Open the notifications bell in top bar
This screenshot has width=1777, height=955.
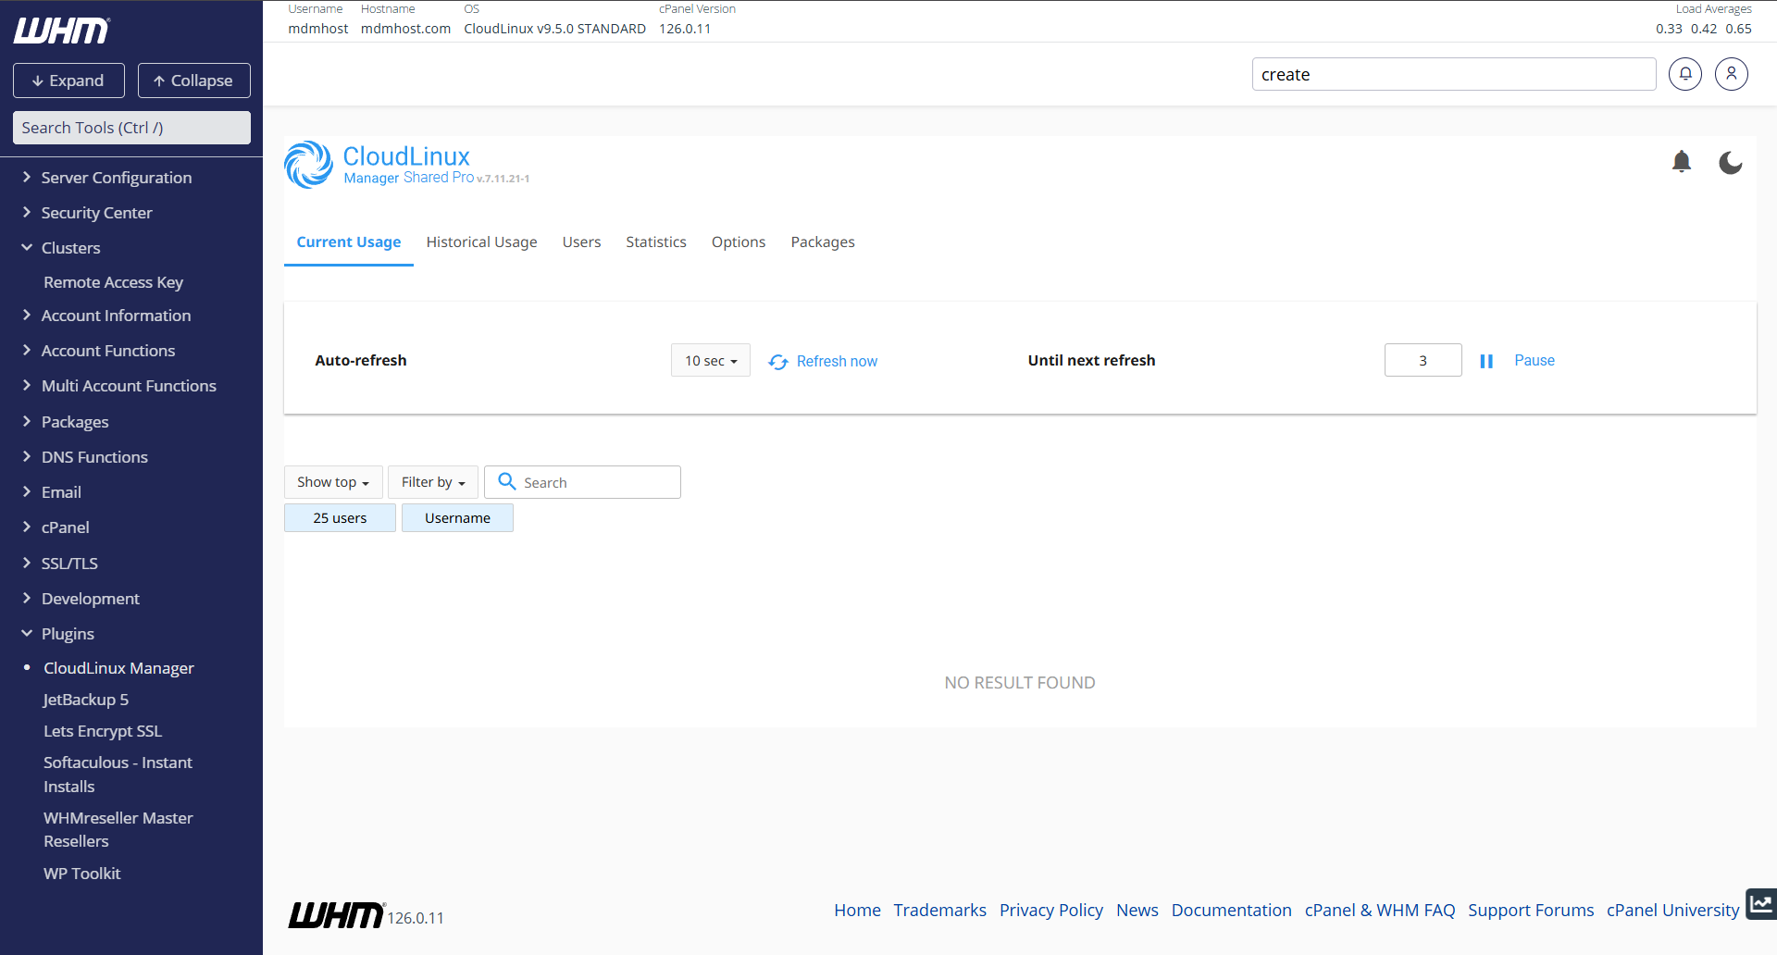[1684, 74]
